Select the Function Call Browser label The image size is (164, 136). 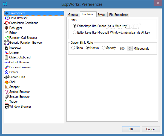(x=23, y=38)
